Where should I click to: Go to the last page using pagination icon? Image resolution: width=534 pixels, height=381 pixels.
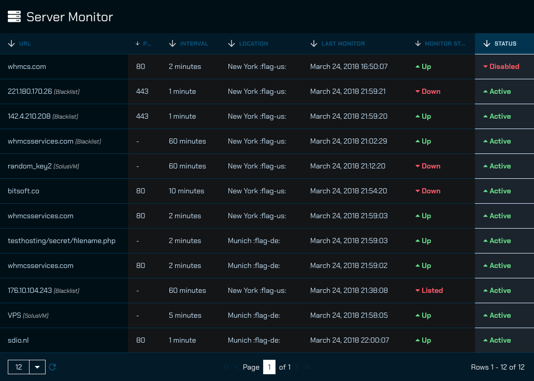pyautogui.click(x=307, y=367)
